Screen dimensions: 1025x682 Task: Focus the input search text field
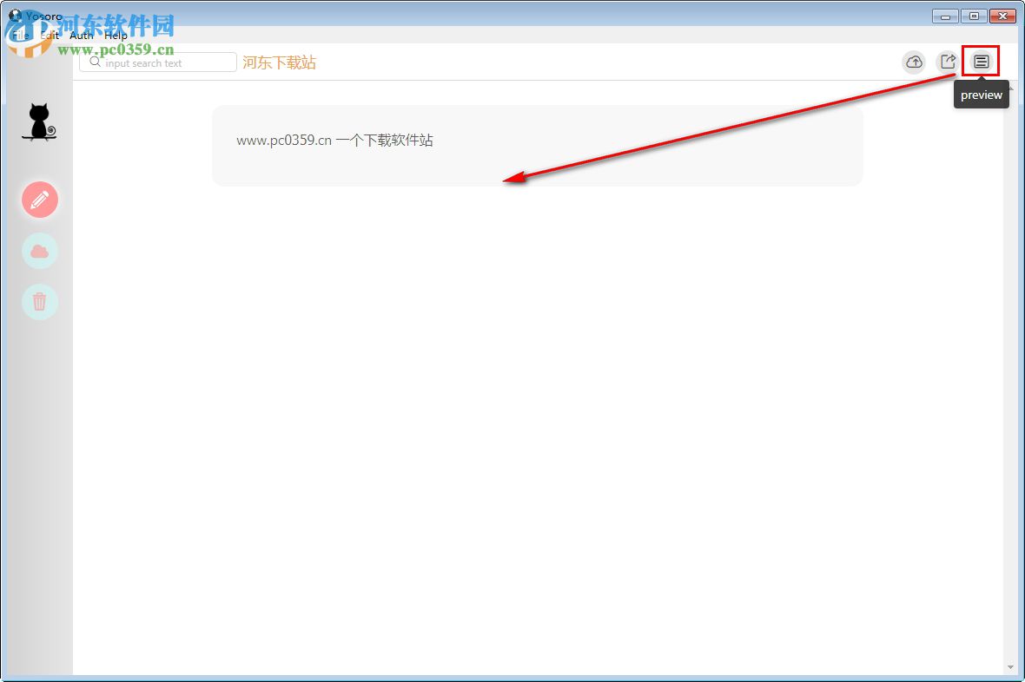tap(158, 62)
